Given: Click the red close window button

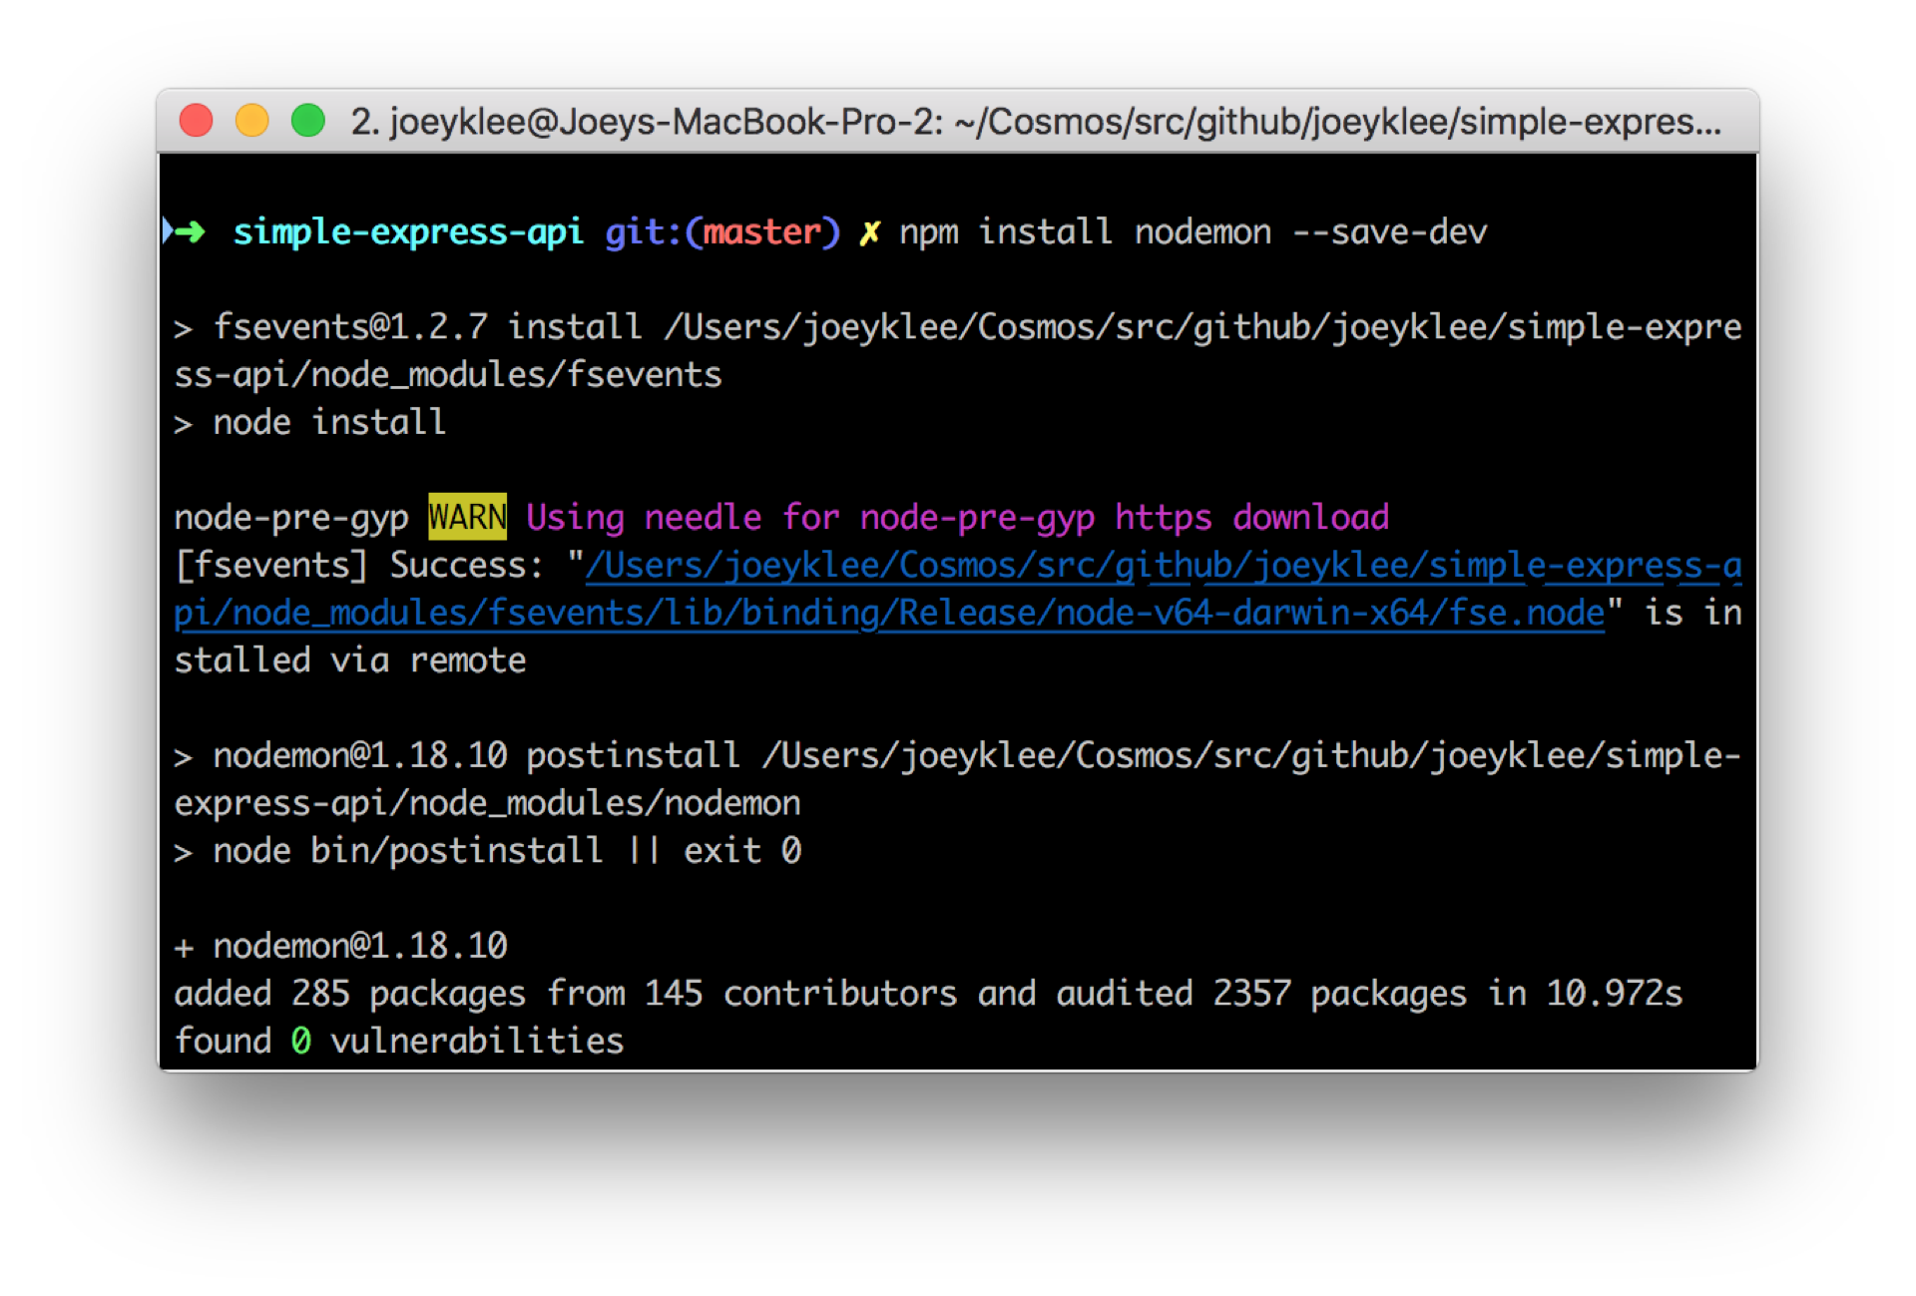Looking at the screenshot, I should point(196,121).
